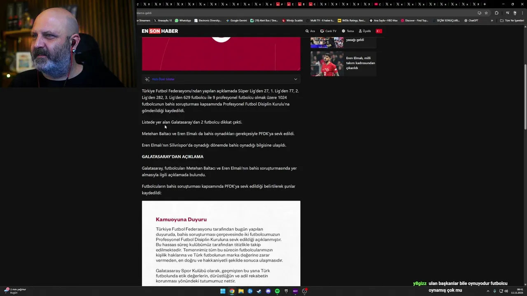This screenshot has width=527, height=296.
Task: Open Steam from the taskbar
Action: click(x=259, y=291)
